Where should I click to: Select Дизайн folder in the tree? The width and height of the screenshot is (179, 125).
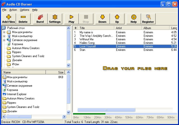[17, 60]
